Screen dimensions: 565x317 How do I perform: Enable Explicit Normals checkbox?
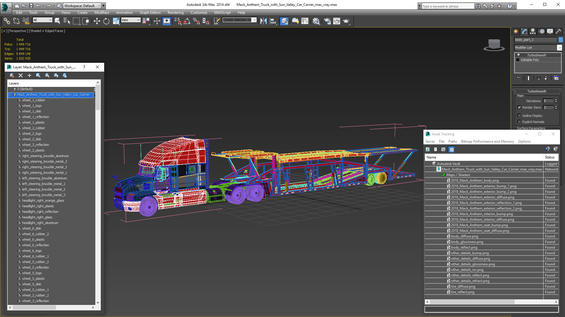(519, 122)
